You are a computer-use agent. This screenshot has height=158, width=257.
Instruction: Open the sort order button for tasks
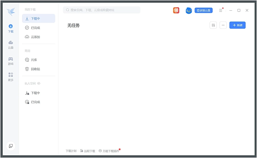click(x=213, y=25)
